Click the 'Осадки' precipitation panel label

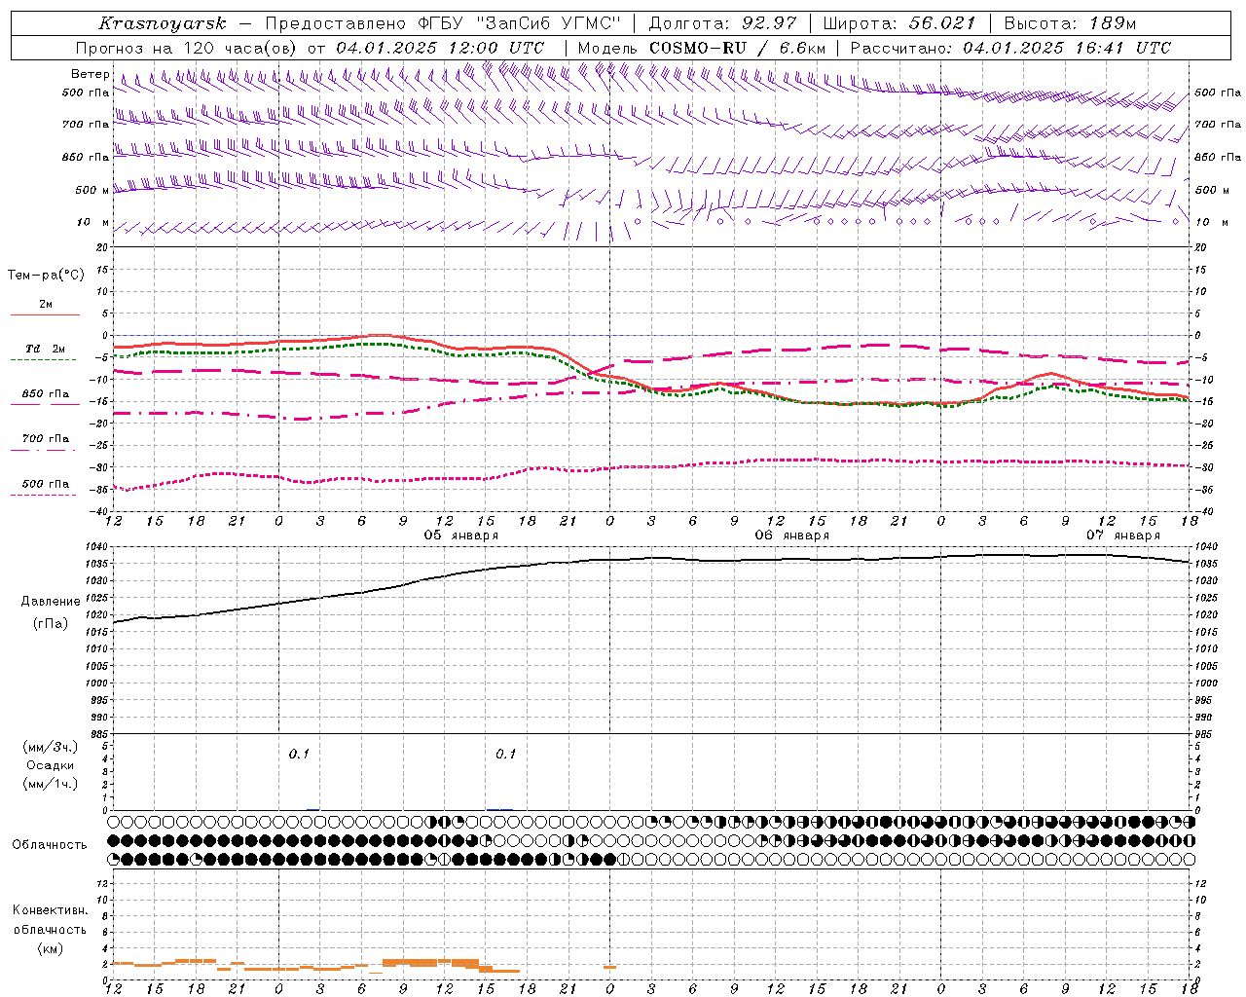51,766
